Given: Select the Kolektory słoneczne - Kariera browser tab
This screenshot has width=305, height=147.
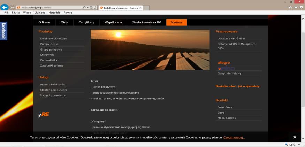Looking at the screenshot, I should click(x=121, y=8).
